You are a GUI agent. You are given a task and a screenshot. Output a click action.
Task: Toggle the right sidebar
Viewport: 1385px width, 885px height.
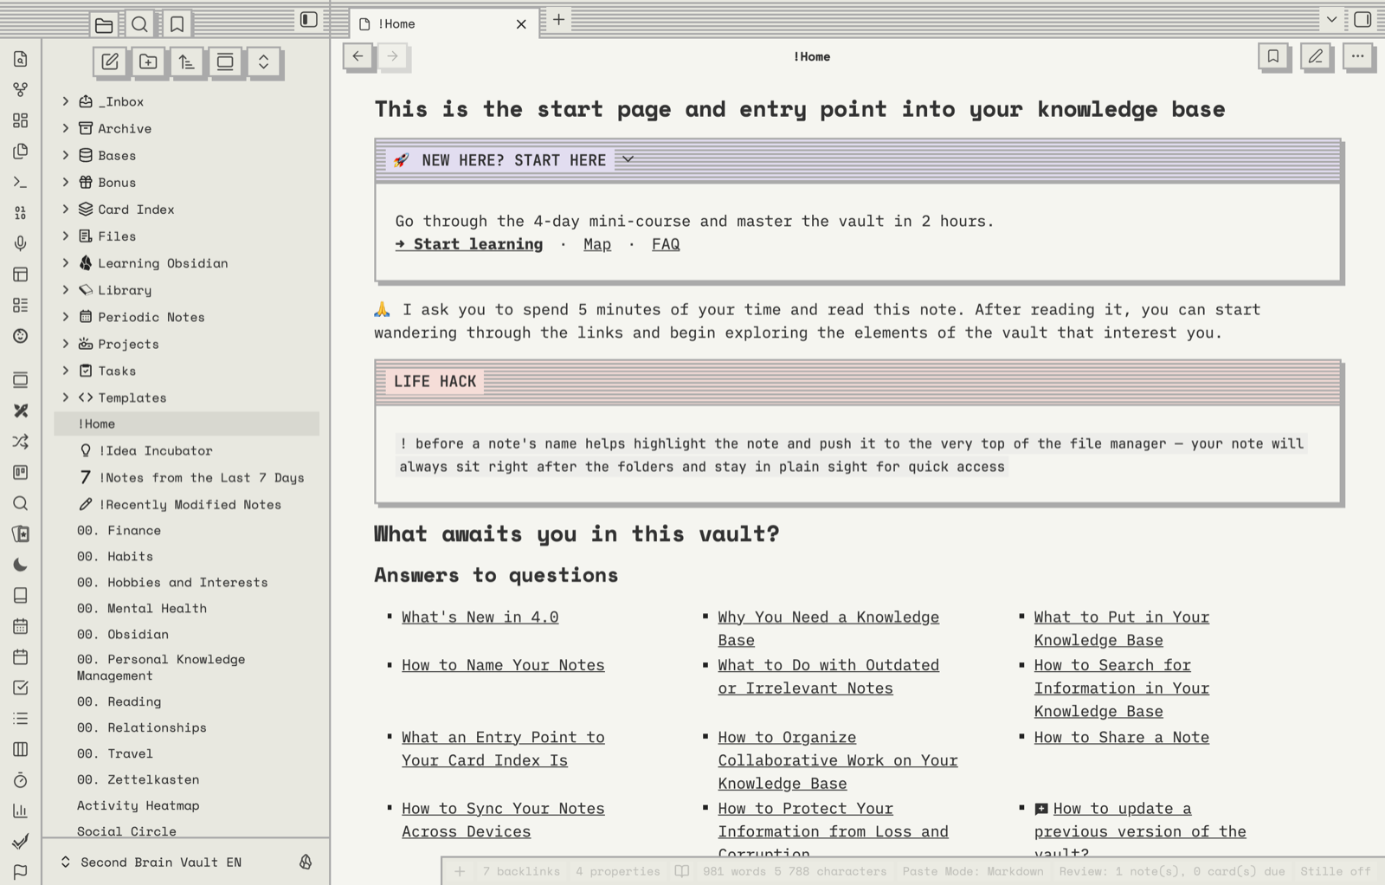pos(1362,19)
